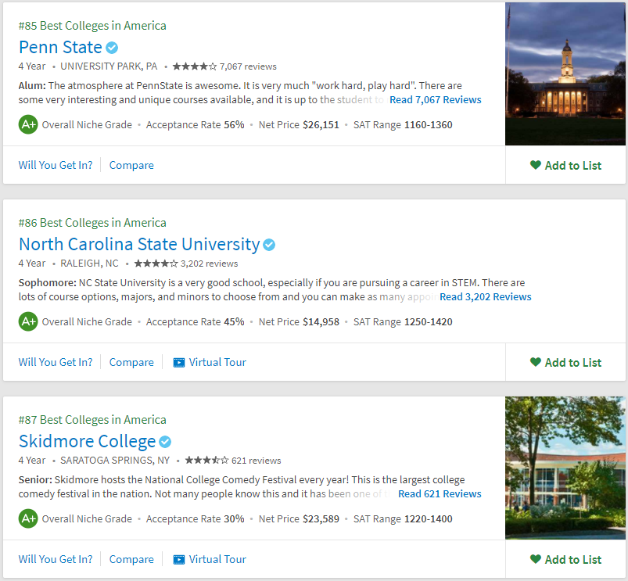Compare Penn State with other colleges

(x=131, y=165)
